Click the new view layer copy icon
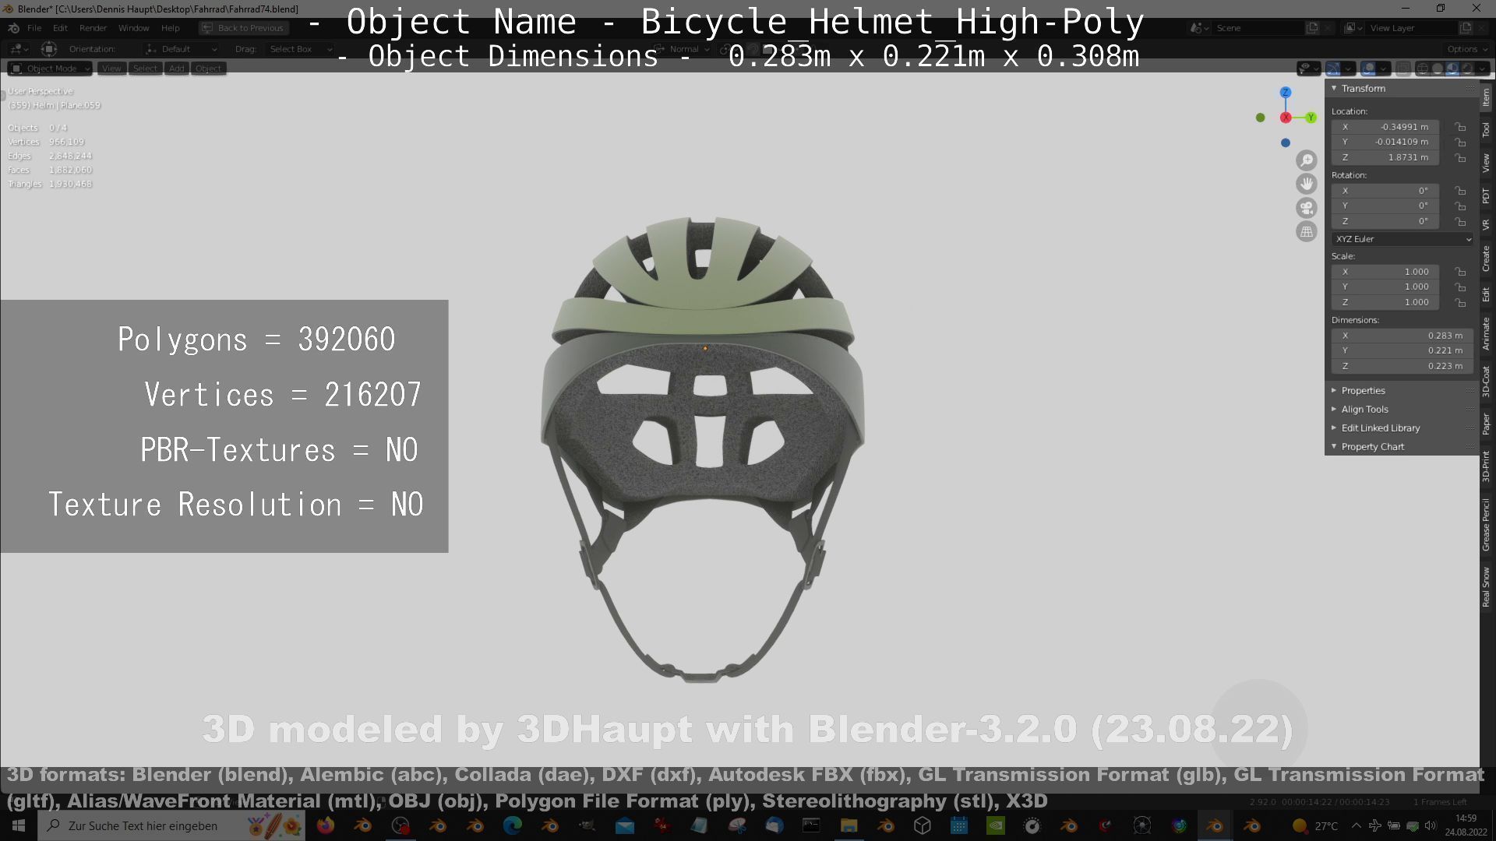Viewport: 1496px width, 841px height. point(1466,28)
